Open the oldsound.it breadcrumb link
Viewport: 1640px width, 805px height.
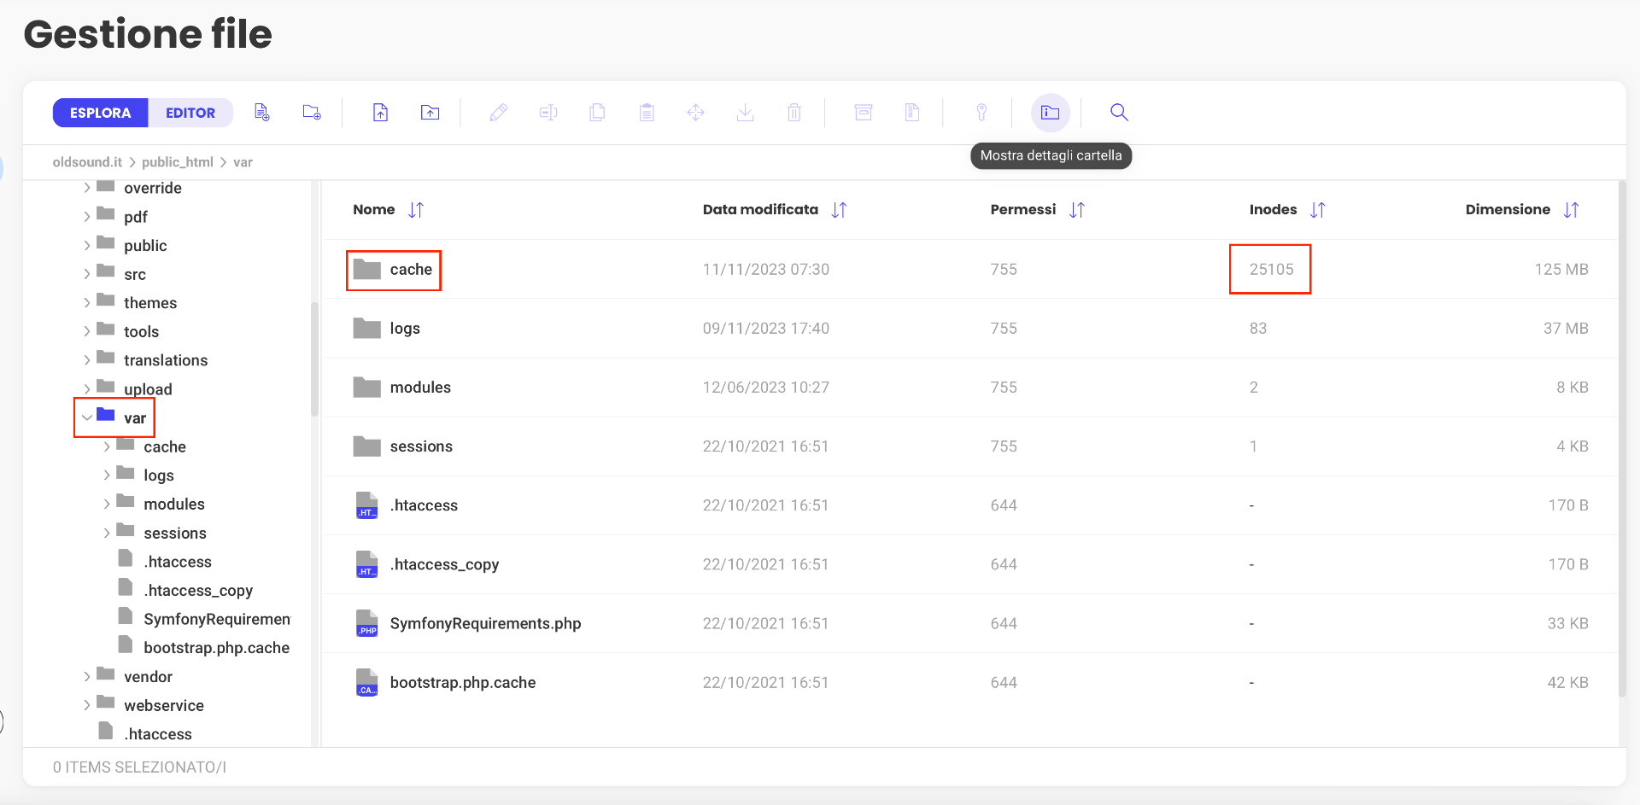click(87, 162)
